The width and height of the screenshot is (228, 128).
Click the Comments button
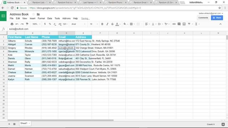click(203, 18)
